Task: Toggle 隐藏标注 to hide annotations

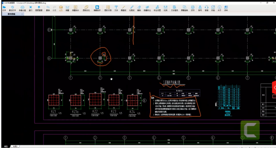Action: (147, 8)
